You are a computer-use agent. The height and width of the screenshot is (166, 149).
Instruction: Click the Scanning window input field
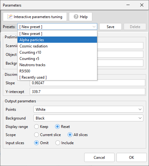click(x=120, y=46)
